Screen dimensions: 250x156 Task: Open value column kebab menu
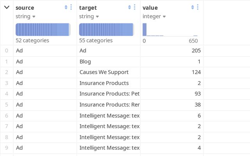[x=198, y=7]
